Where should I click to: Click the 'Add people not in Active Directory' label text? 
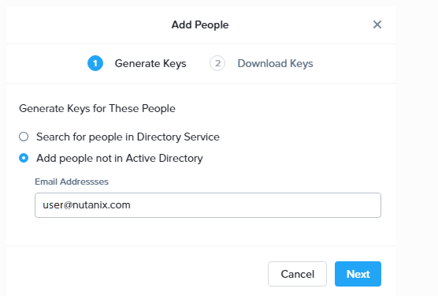[120, 159]
